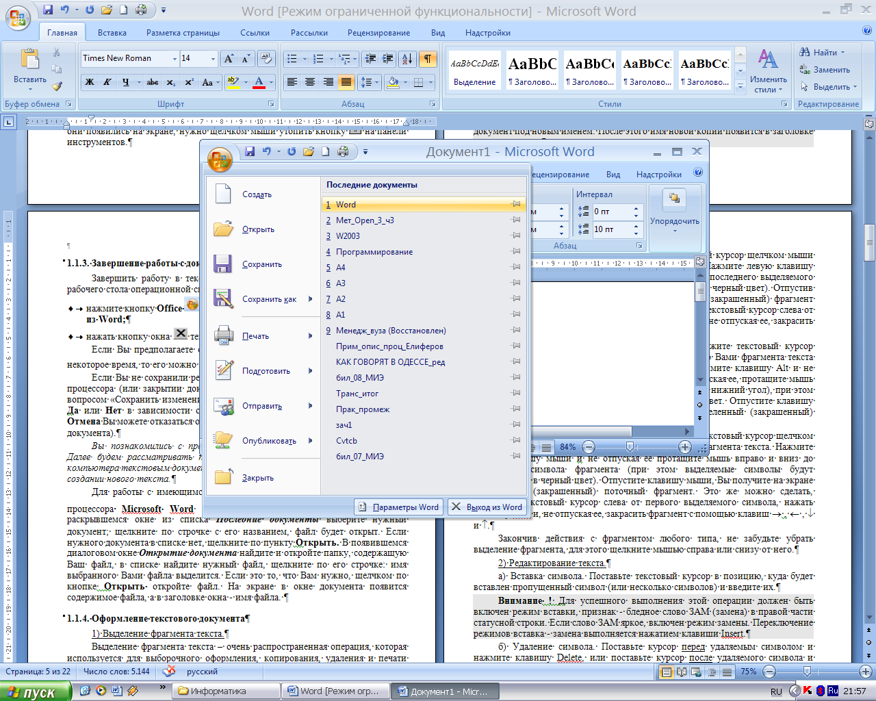Click the Clear Formatting eraser icon
Viewport: 876px width, 701px height.
(x=267, y=58)
